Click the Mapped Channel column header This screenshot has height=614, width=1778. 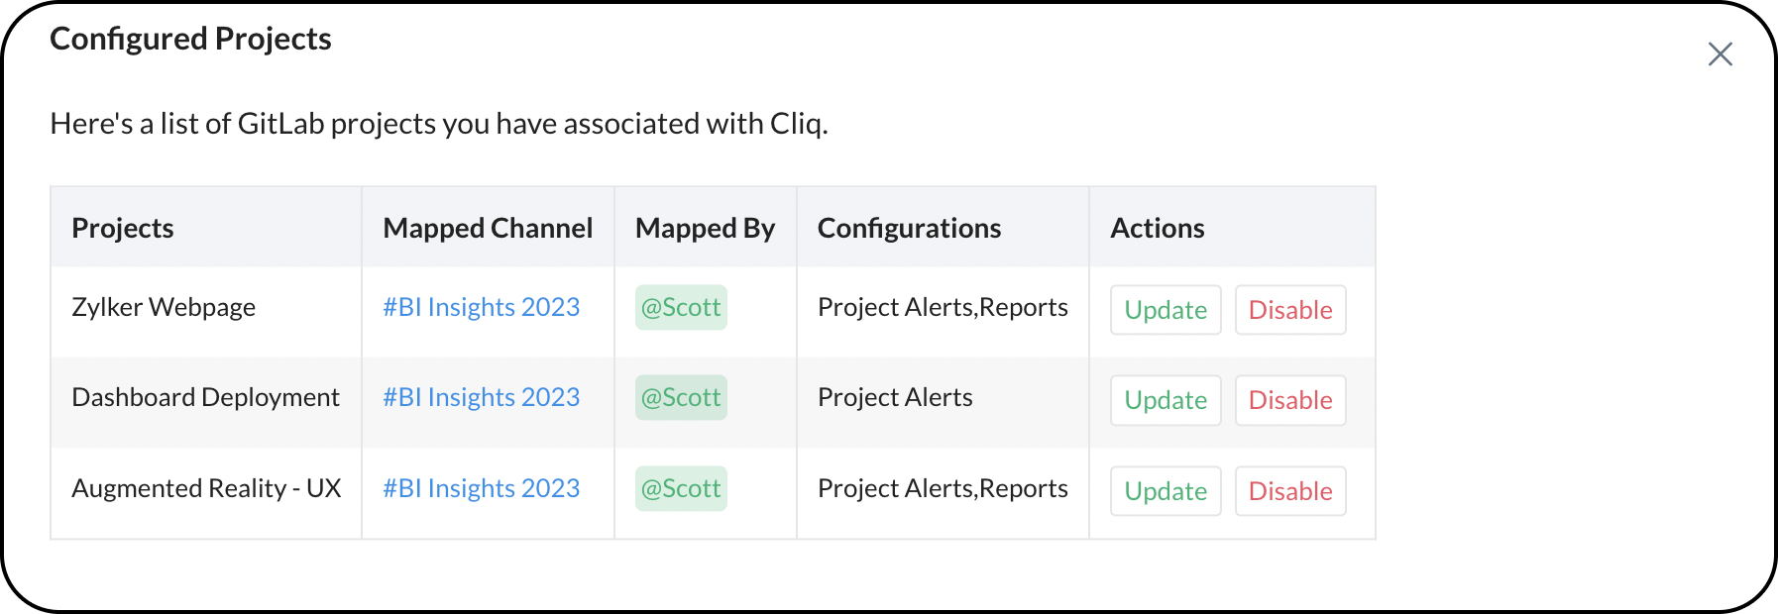point(488,228)
